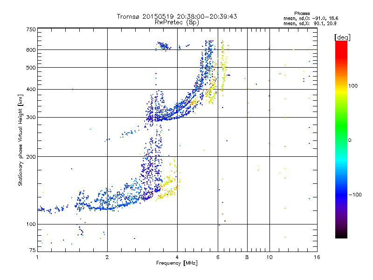The height and width of the screenshot is (280, 373).
Task: Click the "Frequency [MHz]" axis label
Action: coord(177,263)
